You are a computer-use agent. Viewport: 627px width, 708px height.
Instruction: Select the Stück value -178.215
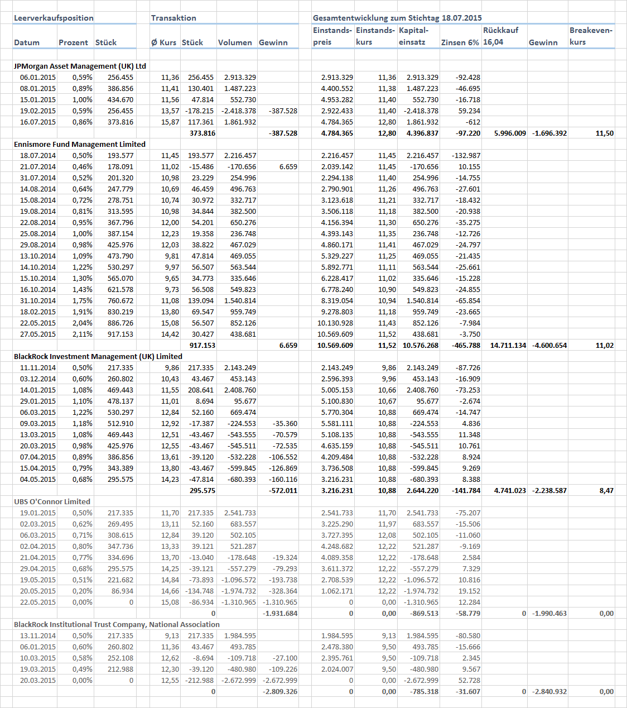[200, 111]
